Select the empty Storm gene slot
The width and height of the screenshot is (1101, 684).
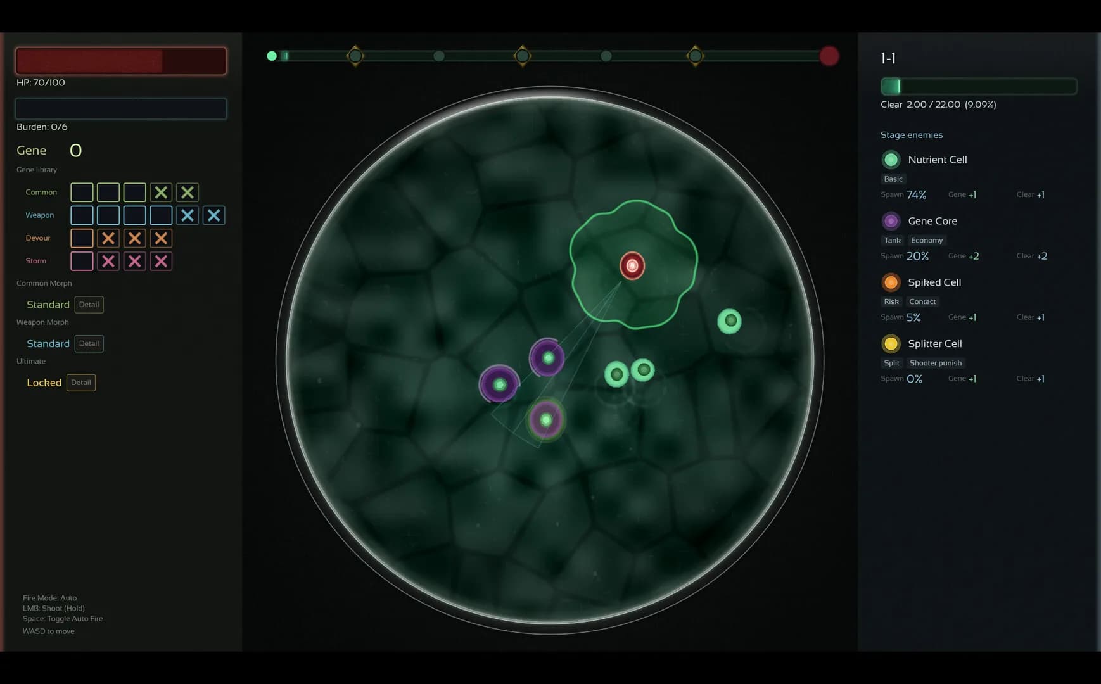(x=82, y=261)
